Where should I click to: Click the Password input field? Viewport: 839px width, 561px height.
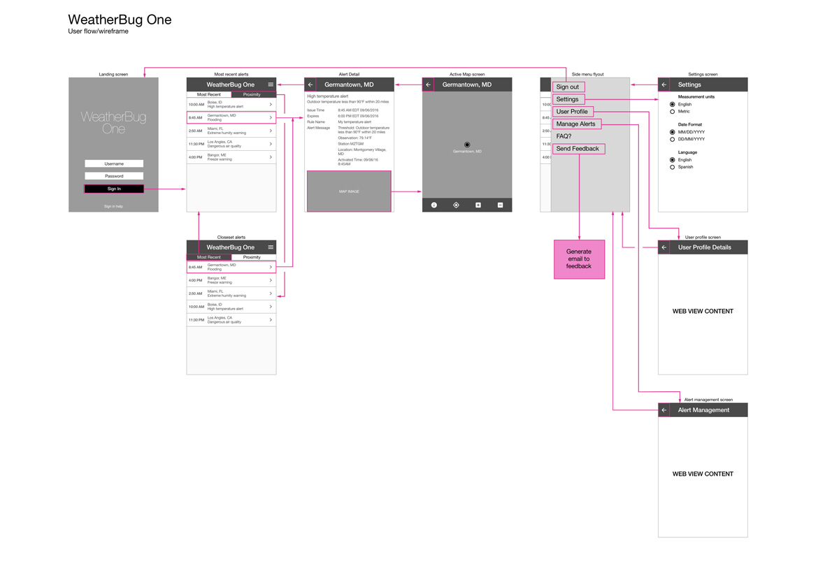[114, 176]
